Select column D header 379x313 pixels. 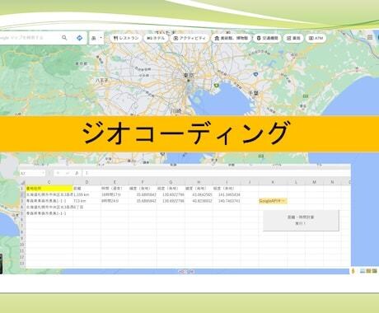(87, 182)
